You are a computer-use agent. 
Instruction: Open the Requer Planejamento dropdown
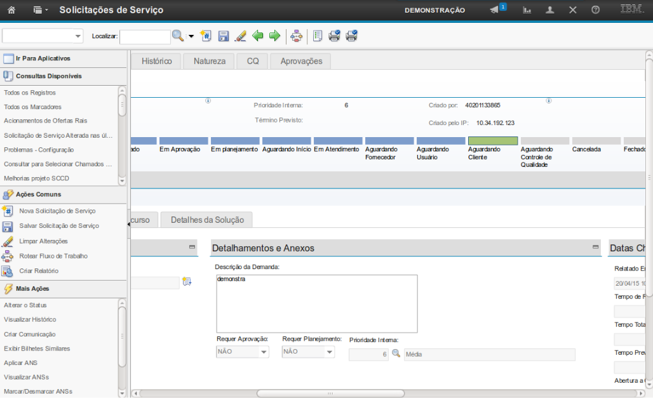tap(329, 352)
